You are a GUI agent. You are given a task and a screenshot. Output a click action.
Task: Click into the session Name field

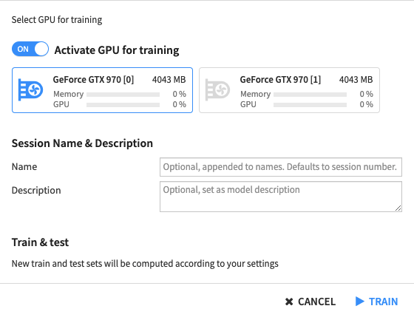tap(281, 167)
